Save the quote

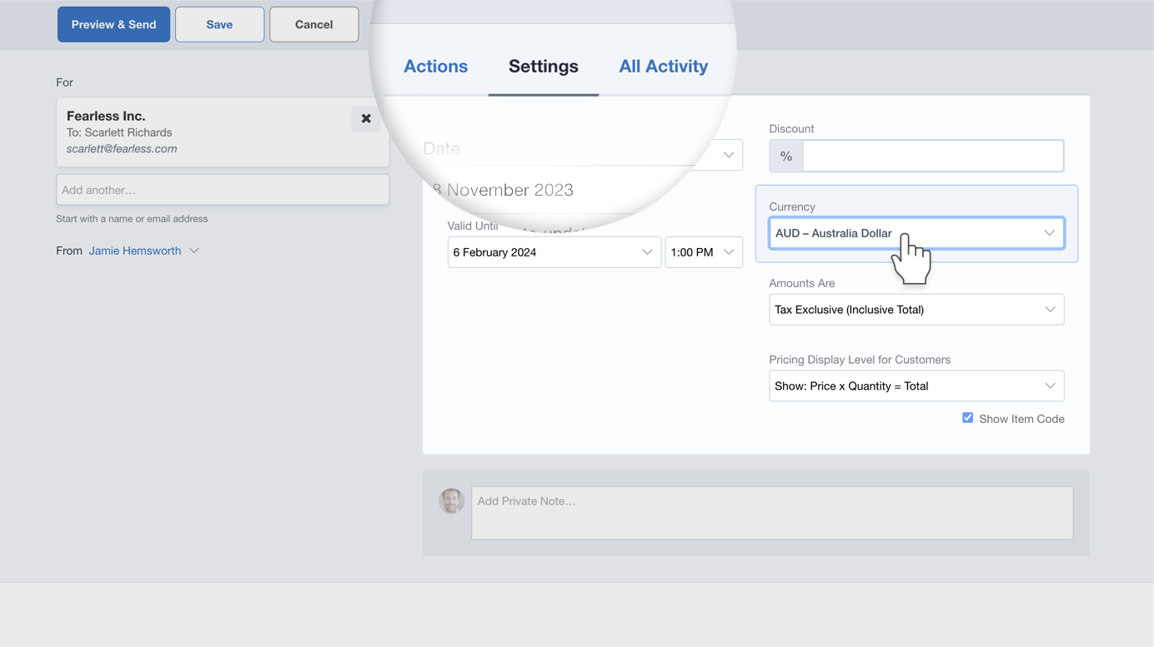coord(219,24)
